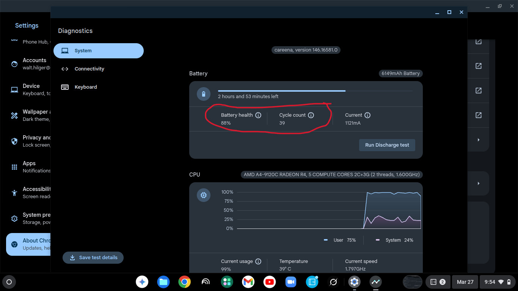Click the Apps grid icon in Settings
Image resolution: width=518 pixels, height=291 pixels.
tap(14, 167)
